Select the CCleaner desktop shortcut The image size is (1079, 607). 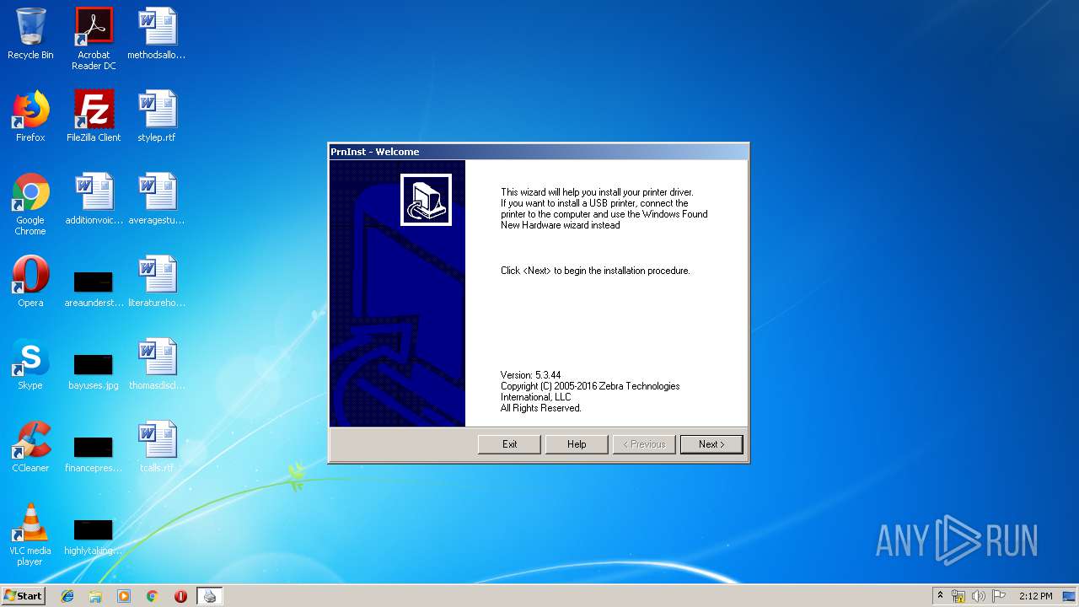30,447
